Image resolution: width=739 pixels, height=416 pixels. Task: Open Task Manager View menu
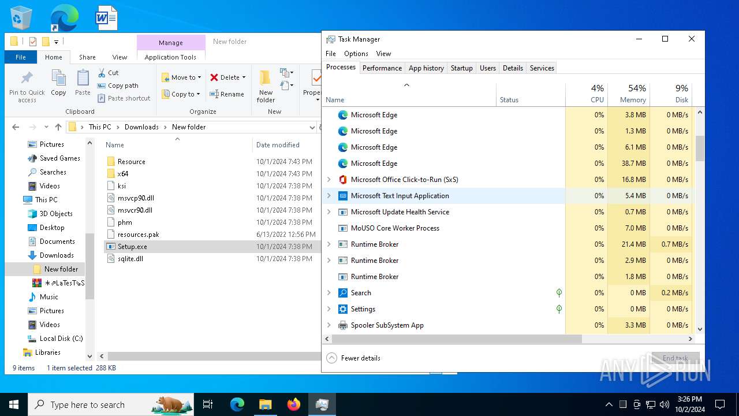[383, 54]
